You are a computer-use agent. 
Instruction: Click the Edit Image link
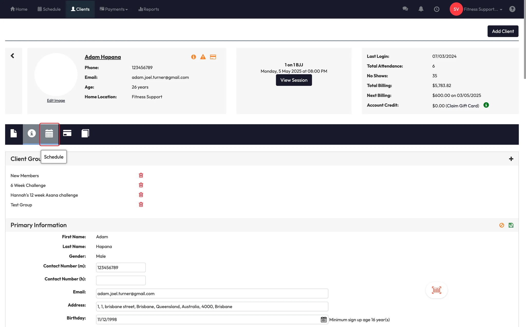tap(56, 100)
